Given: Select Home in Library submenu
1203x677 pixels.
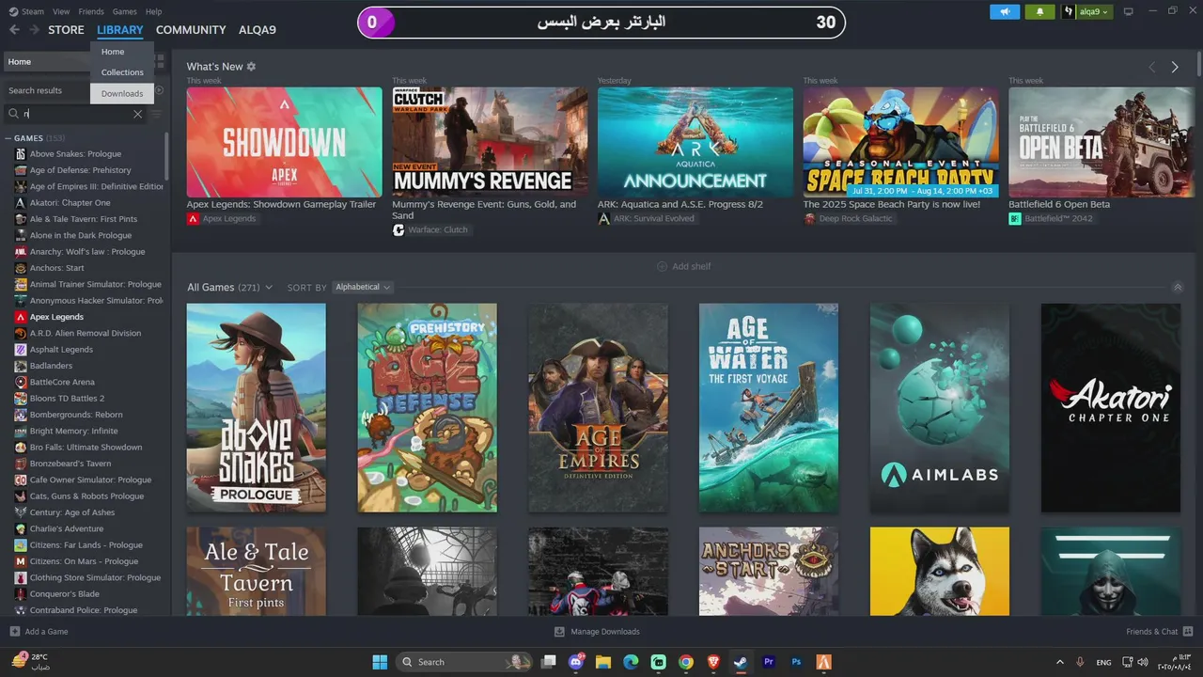Looking at the screenshot, I should click(122, 52).
